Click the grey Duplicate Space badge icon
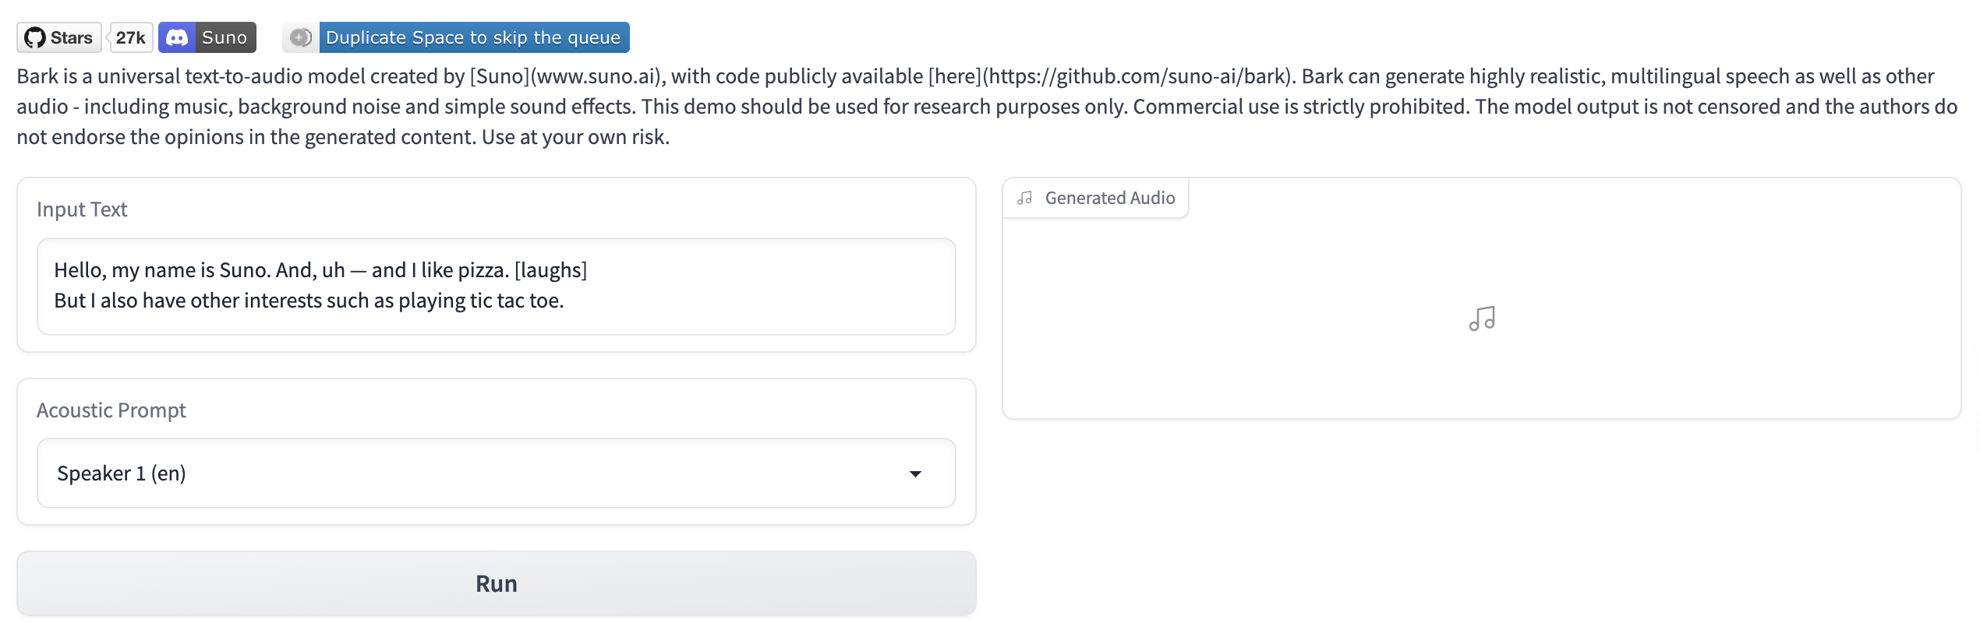The image size is (1980, 637). coord(301,37)
